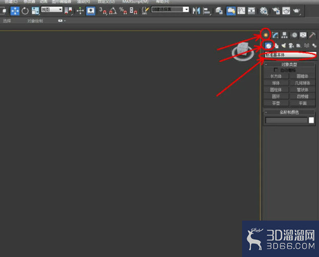The height and width of the screenshot is (257, 319).
Task: Click the 圆锥体 button
Action: (303, 76)
